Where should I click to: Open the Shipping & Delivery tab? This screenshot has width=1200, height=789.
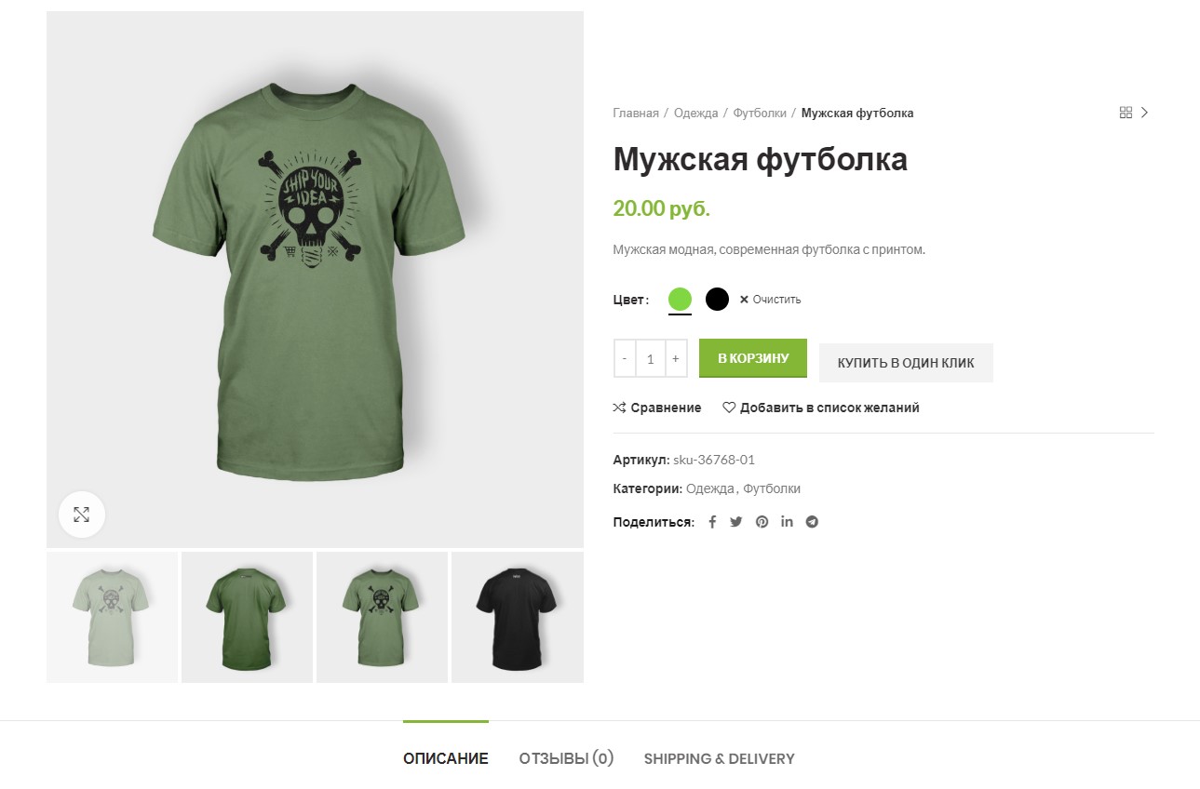click(x=720, y=758)
